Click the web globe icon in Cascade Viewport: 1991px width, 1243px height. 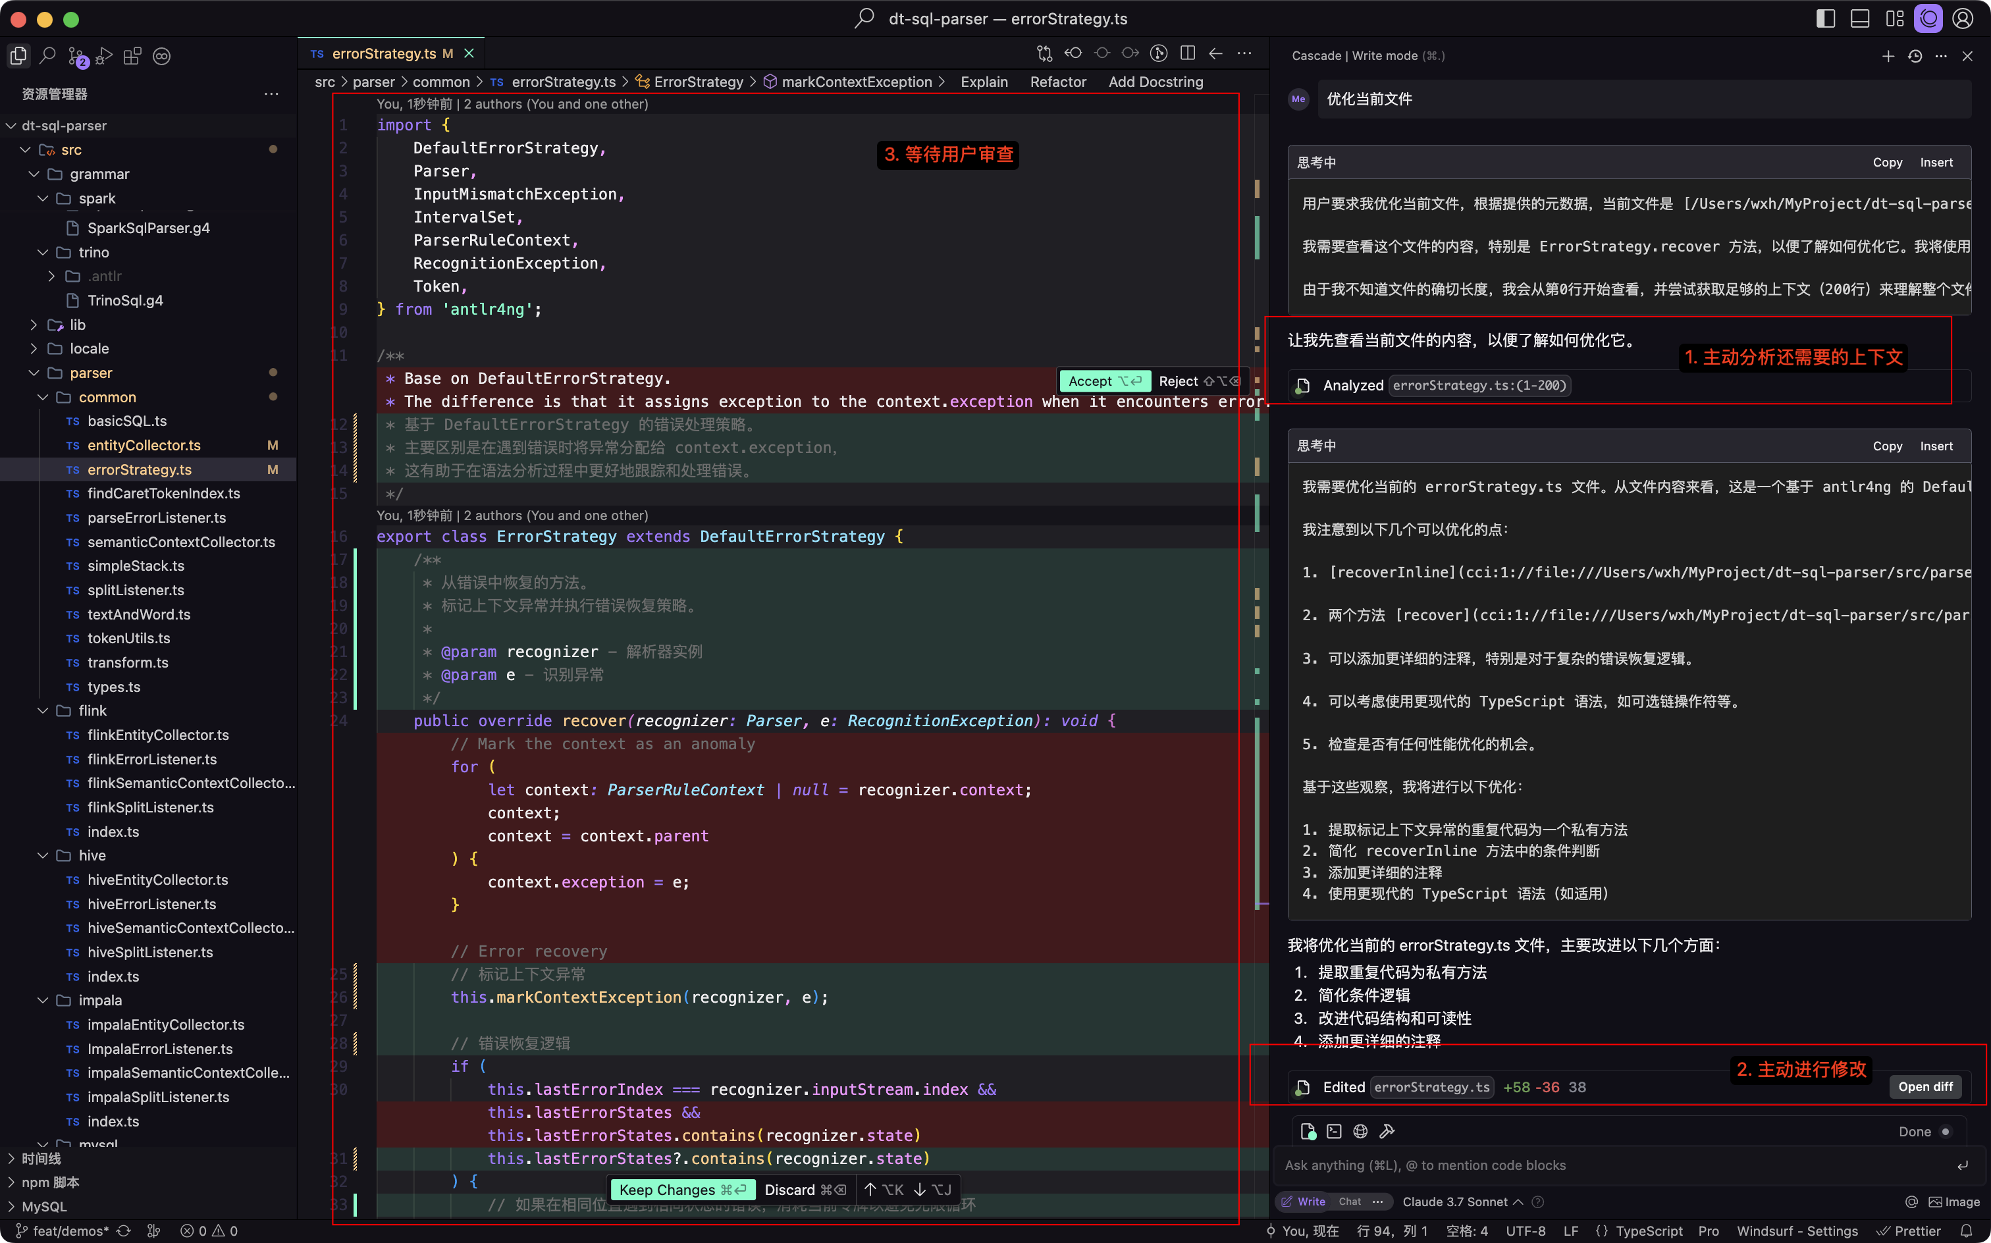pyautogui.click(x=1360, y=1131)
